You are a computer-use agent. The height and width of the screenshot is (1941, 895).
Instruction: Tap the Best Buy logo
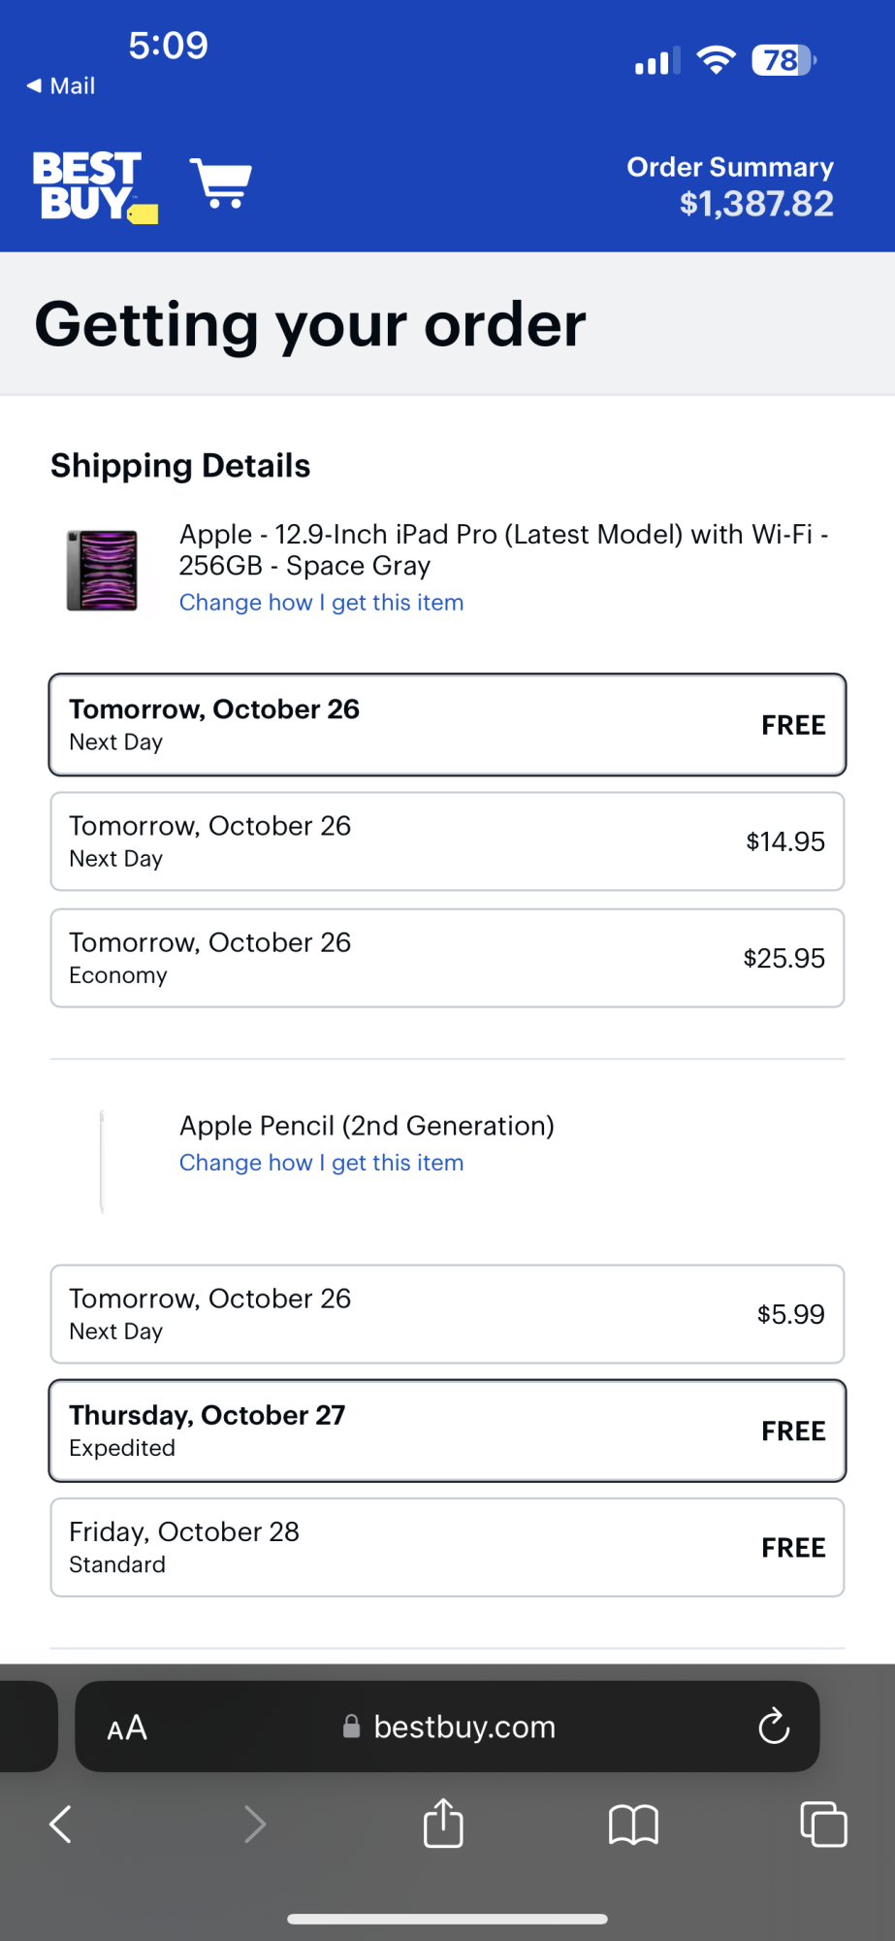click(x=94, y=185)
